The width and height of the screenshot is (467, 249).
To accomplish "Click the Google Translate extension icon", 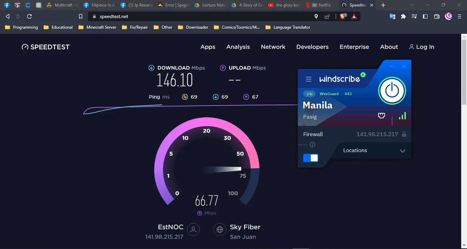I will point(392,16).
